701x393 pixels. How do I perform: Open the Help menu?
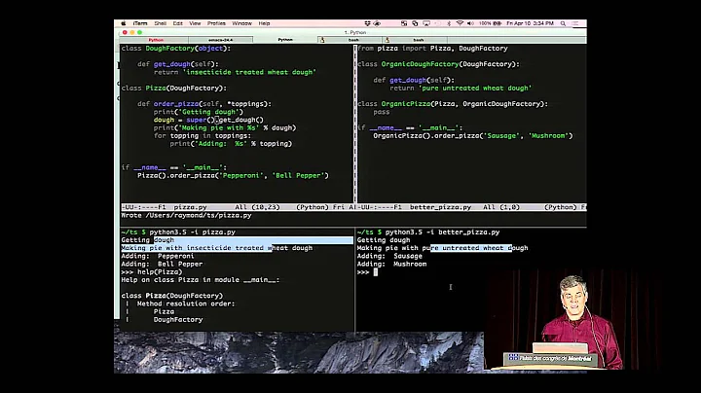pyautogui.click(x=264, y=23)
